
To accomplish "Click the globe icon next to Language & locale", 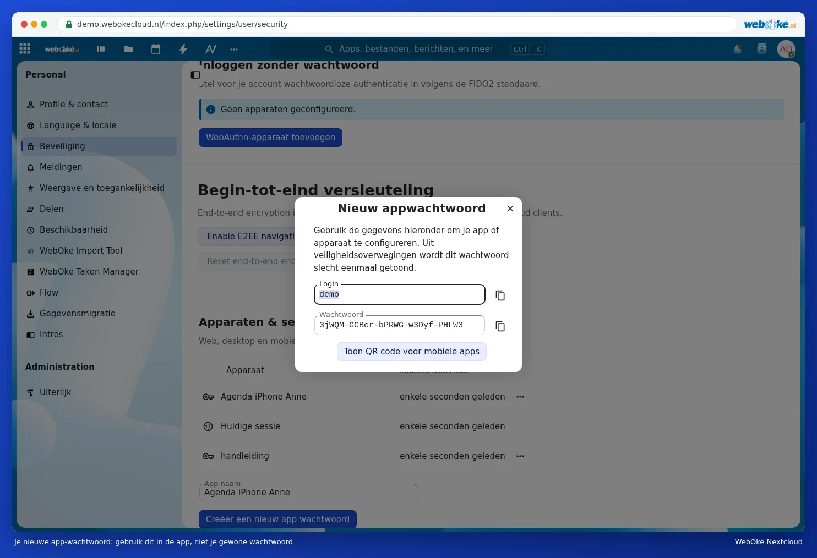I will coord(30,125).
